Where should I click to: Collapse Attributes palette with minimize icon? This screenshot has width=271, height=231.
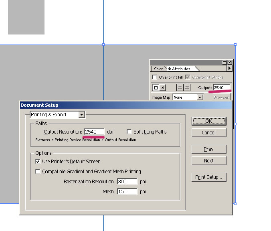click(224, 62)
